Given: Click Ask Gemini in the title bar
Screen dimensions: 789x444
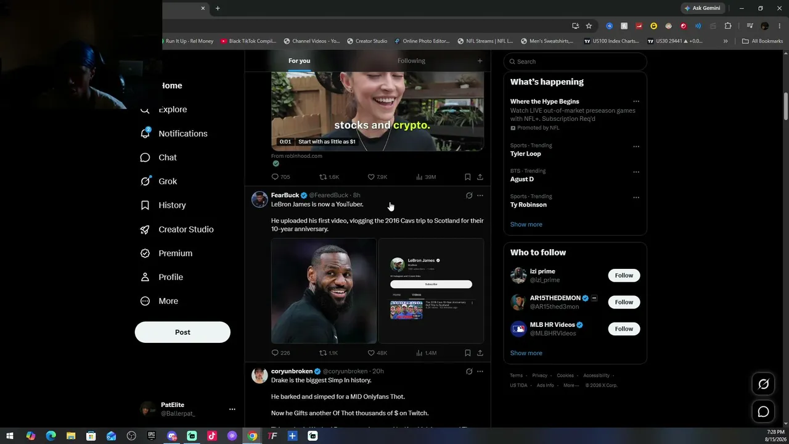Looking at the screenshot, I should click(702, 8).
